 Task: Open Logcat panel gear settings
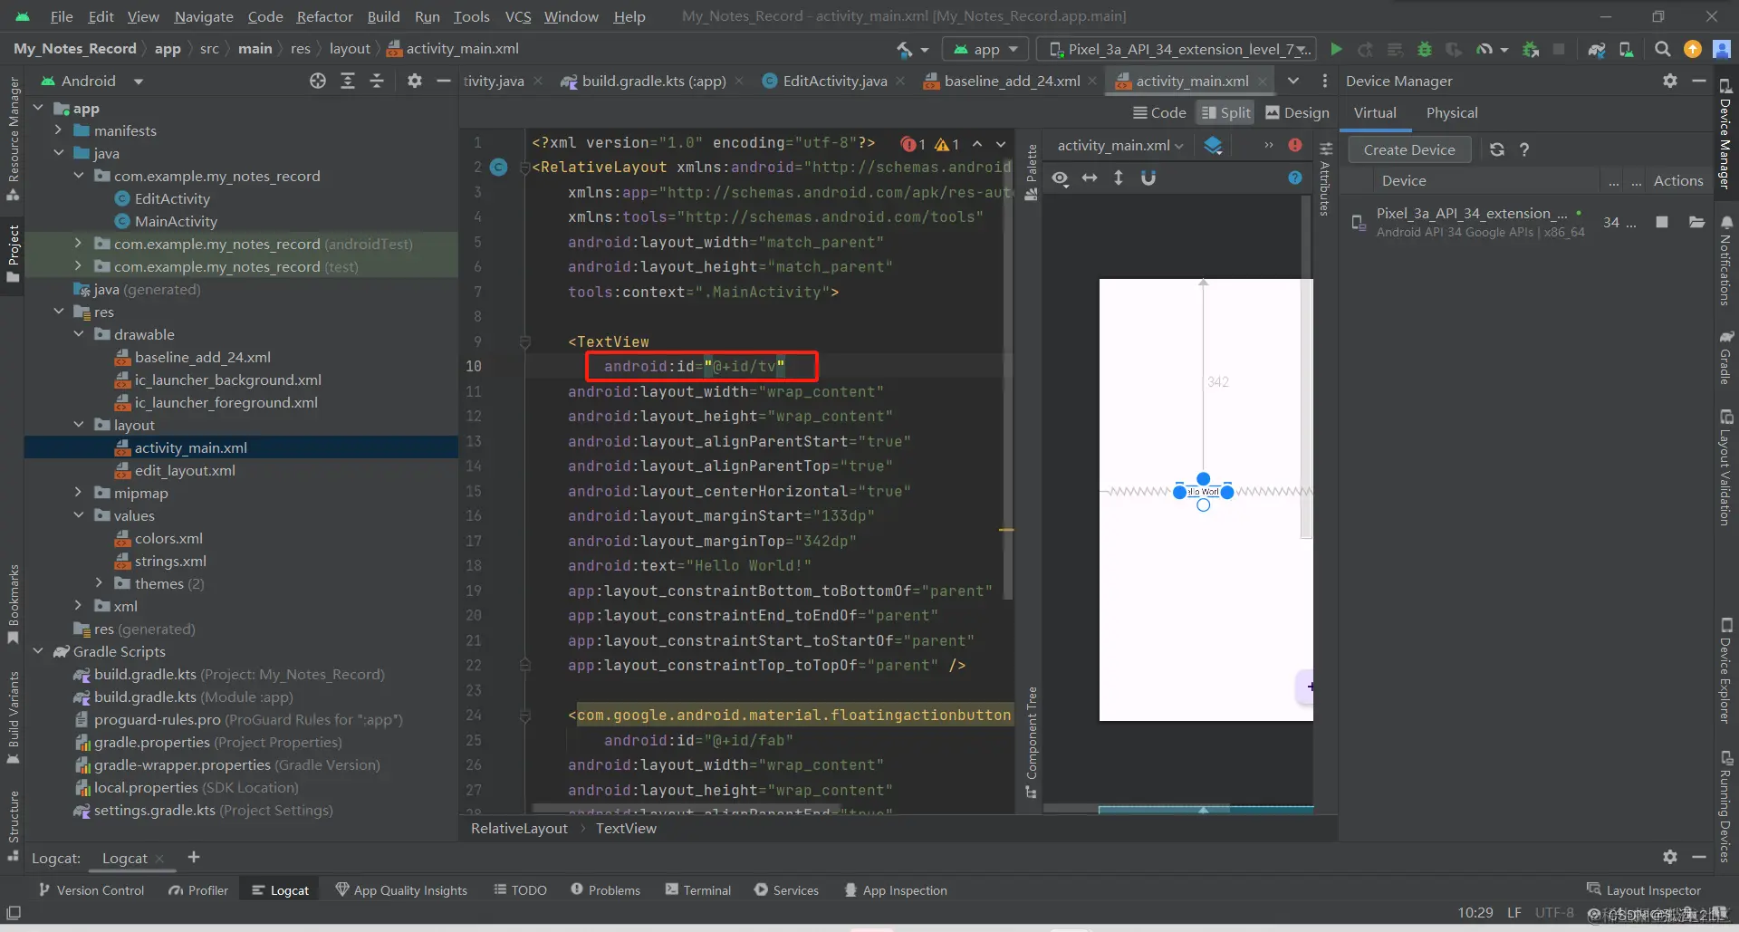coord(1670,857)
